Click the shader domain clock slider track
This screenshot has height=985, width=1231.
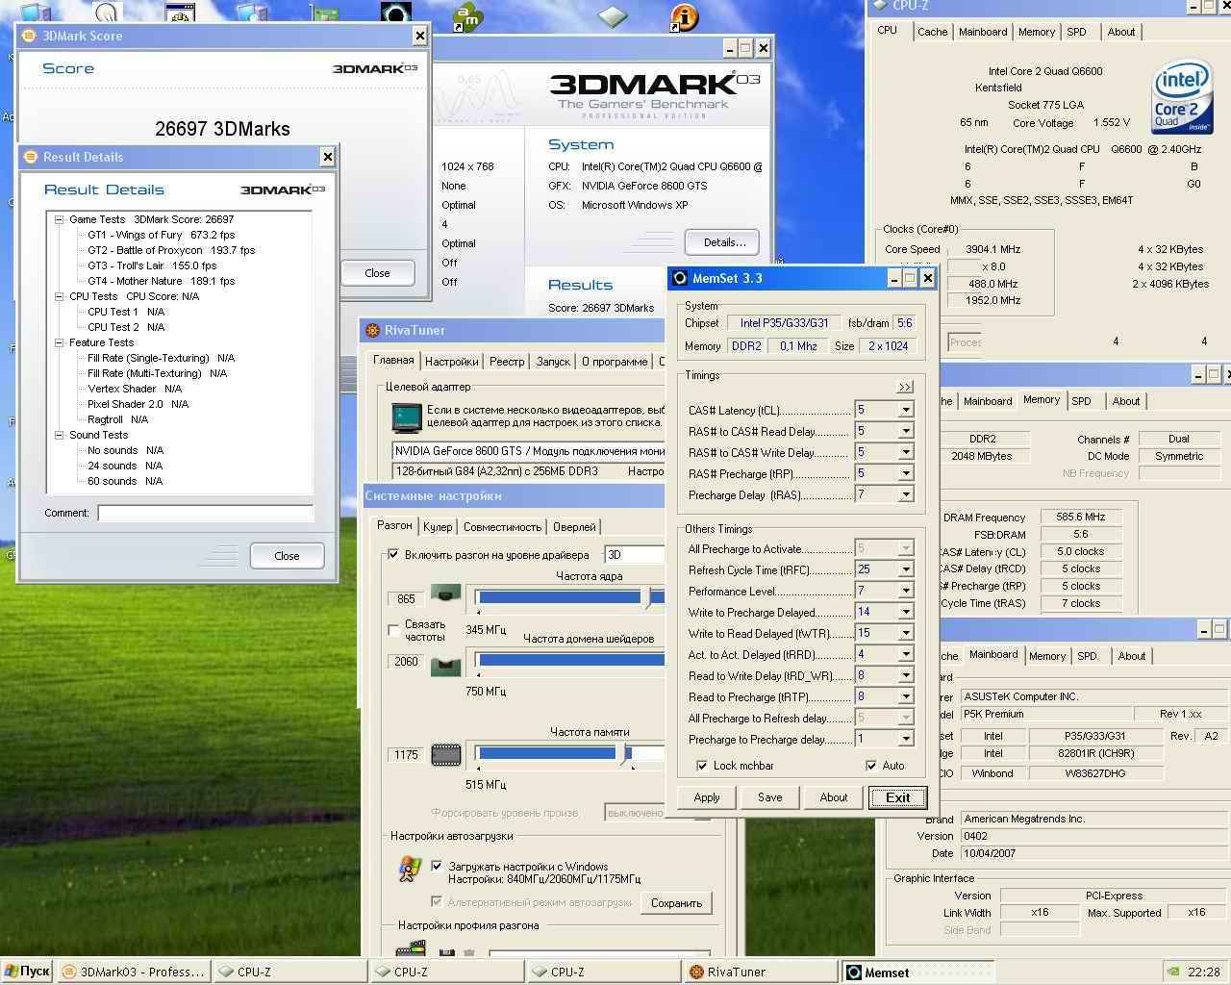(x=571, y=660)
